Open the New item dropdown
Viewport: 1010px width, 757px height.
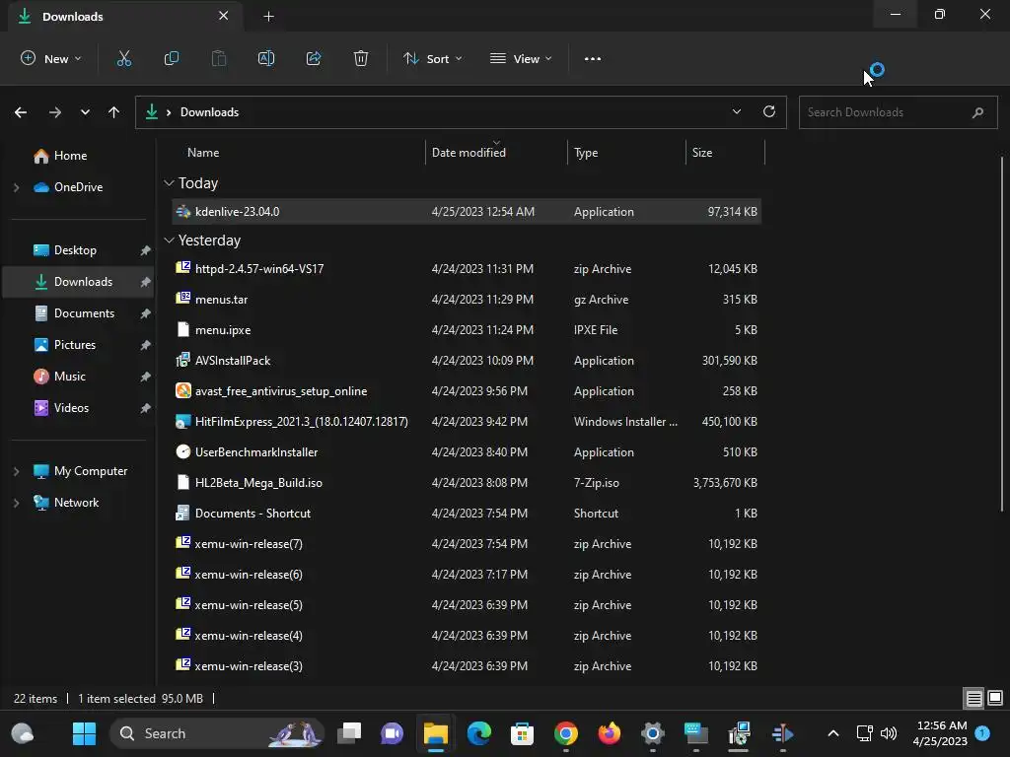[51, 58]
